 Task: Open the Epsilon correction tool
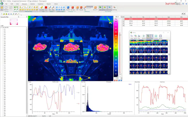click(68, 8)
